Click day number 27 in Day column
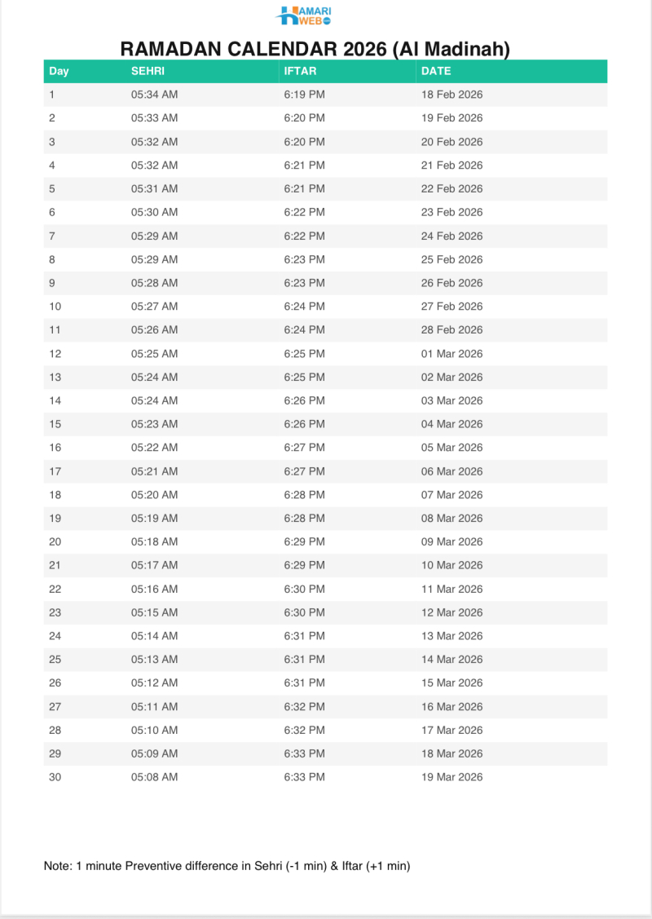This screenshot has height=919, width=652. (55, 707)
